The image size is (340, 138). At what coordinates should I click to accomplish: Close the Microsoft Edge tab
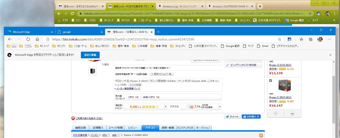coord(52,32)
